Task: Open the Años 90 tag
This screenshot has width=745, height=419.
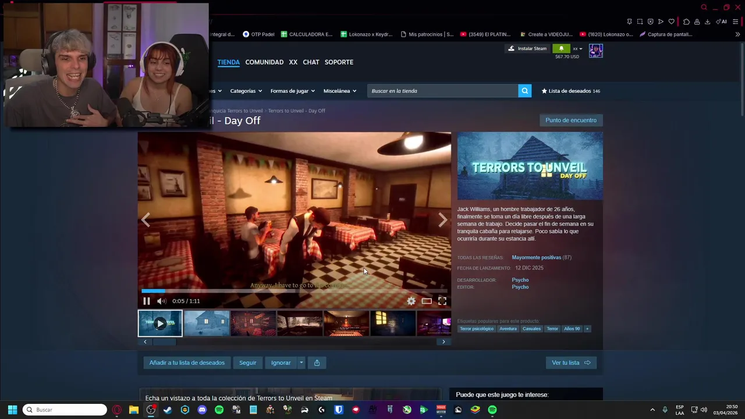Action: click(572, 329)
